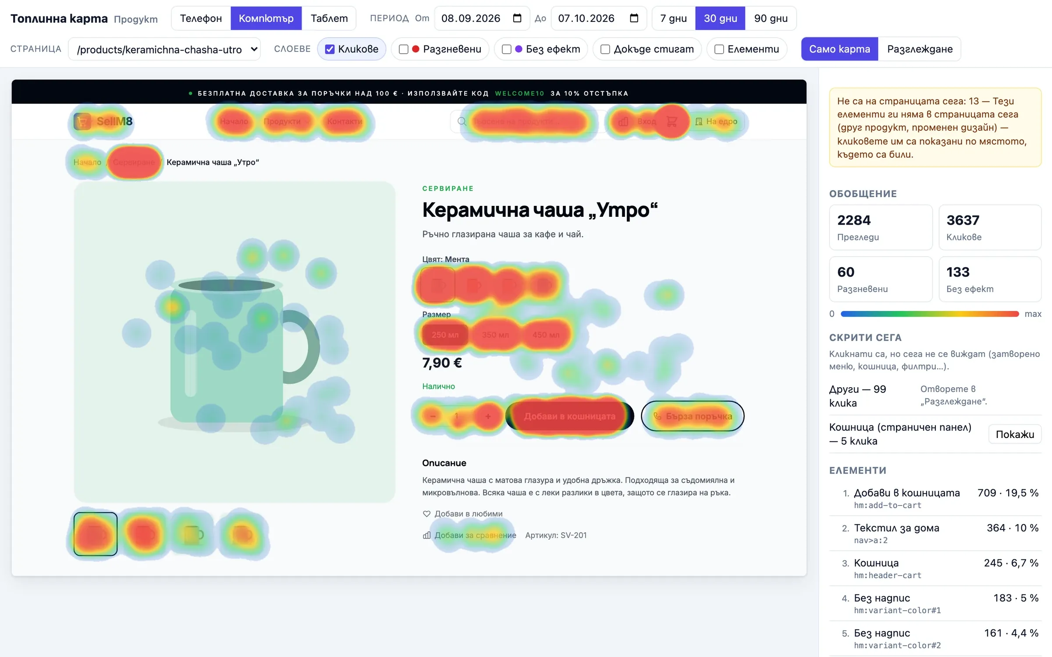Click the plus quantity button
This screenshot has height=657, width=1052.
488,416
